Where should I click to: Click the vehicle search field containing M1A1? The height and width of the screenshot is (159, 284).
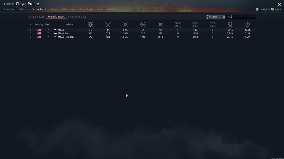click(241, 17)
